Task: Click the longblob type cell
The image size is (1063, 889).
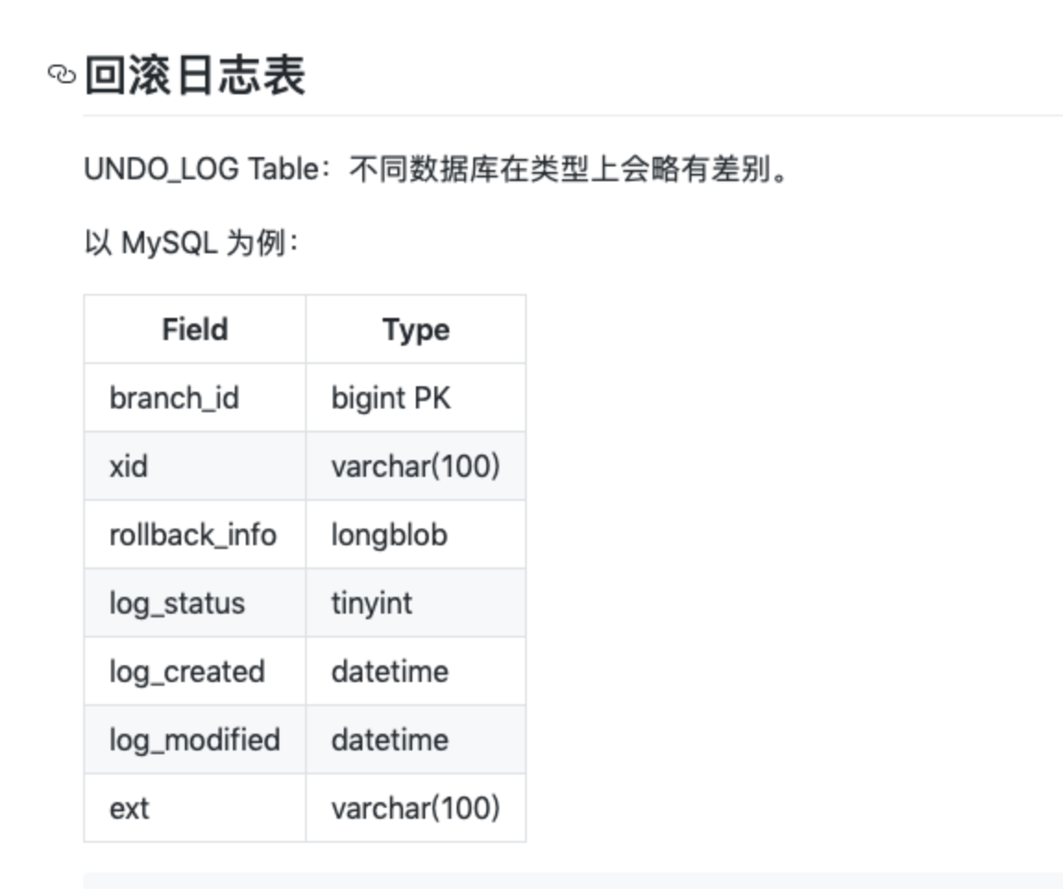Action: click(416, 535)
